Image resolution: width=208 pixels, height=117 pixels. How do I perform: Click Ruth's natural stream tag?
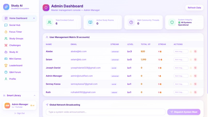(x=114, y=92)
